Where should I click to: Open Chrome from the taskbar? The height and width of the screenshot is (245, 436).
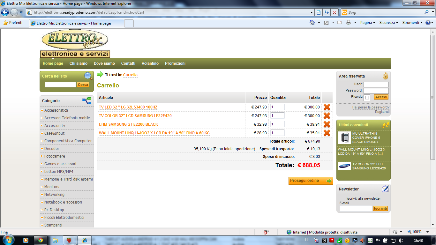tap(41, 240)
